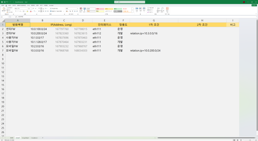Switch to the MAIN sheet tab
Viewport: 258px width, 141px height.
12,138
